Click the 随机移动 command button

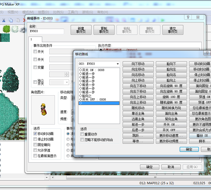click(138, 108)
